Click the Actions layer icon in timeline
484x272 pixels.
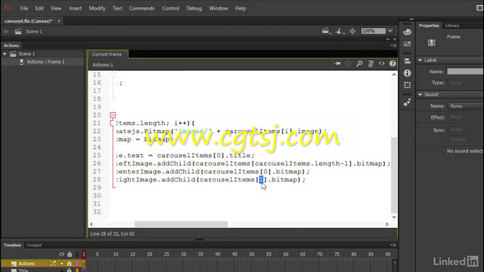pyautogui.click(x=14, y=264)
